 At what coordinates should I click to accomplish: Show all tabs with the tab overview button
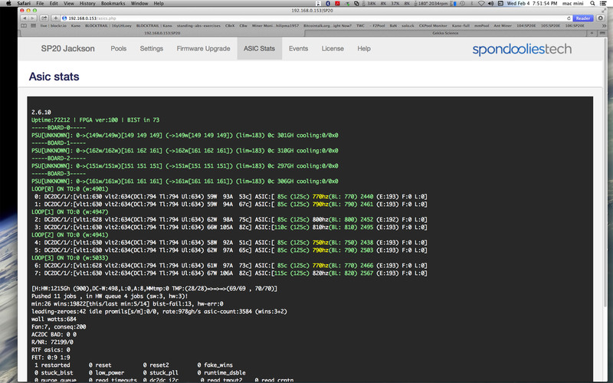click(x=602, y=33)
